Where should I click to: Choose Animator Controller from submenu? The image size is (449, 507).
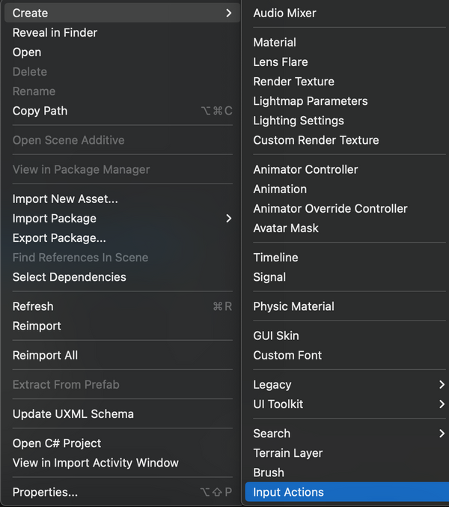click(305, 170)
